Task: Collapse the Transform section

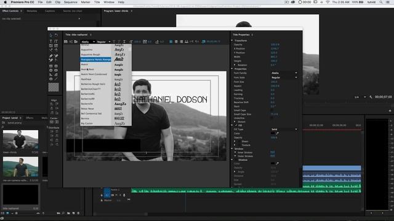Action: point(232,41)
